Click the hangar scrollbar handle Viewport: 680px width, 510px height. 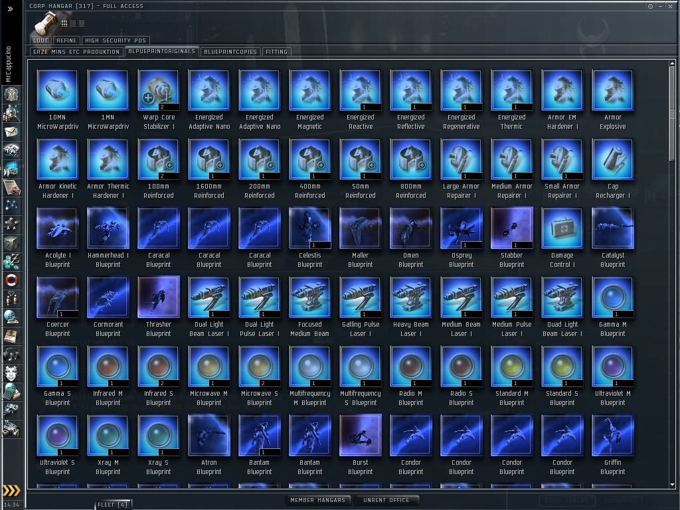point(672,114)
